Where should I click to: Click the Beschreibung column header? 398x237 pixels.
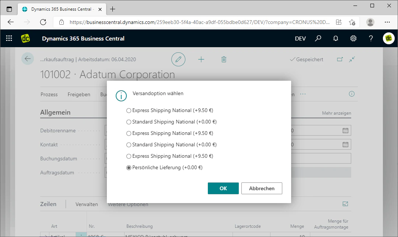pyautogui.click(x=140, y=226)
